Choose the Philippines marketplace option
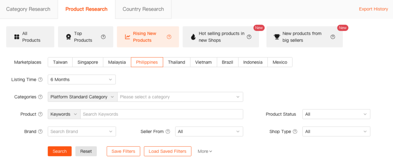The width and height of the screenshot is (393, 159). (x=147, y=62)
